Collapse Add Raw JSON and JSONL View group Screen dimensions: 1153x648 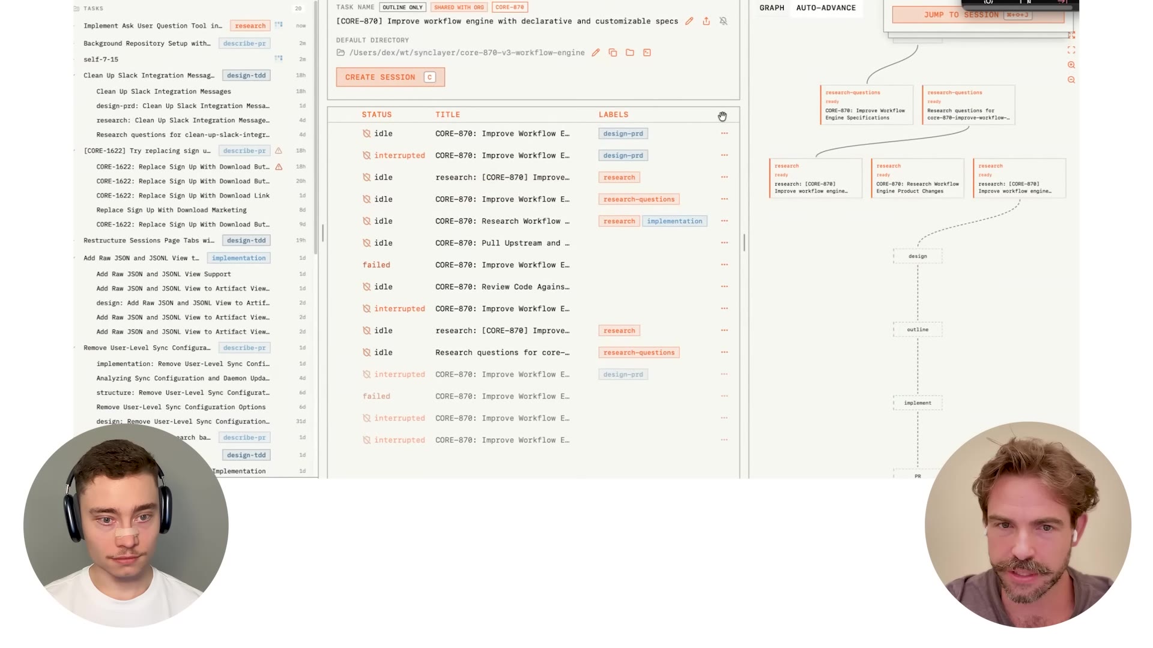pyautogui.click(x=76, y=258)
